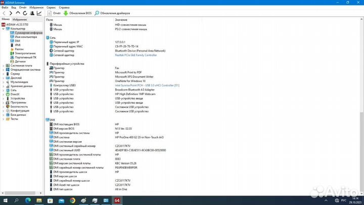Click the Периферийные устройства section header
The image size is (364, 205).
(65, 64)
